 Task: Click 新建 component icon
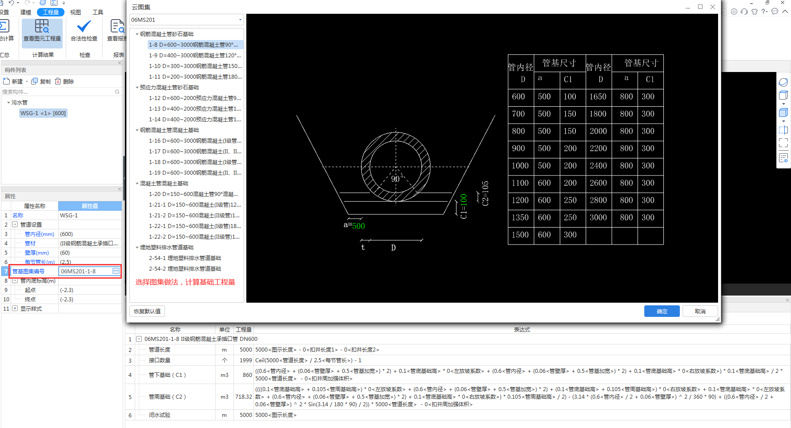(x=7, y=81)
